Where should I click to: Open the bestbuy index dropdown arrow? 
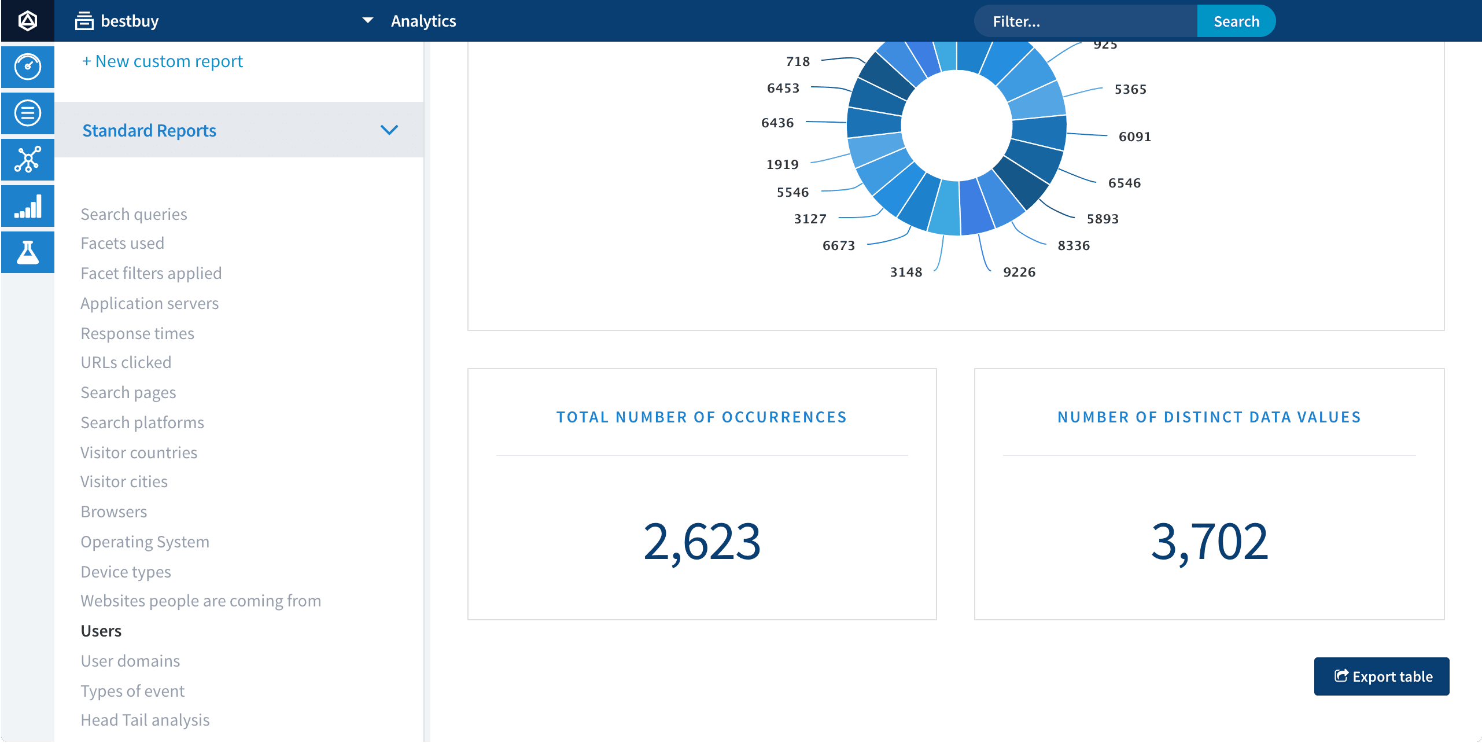pyautogui.click(x=367, y=20)
